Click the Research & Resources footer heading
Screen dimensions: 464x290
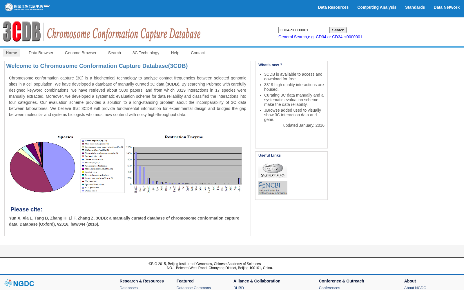(x=142, y=281)
